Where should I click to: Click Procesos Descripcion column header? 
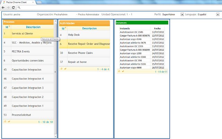point(33,27)
